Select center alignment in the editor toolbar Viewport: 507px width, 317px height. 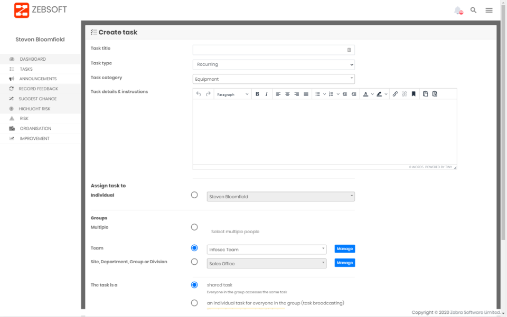[x=286, y=94]
